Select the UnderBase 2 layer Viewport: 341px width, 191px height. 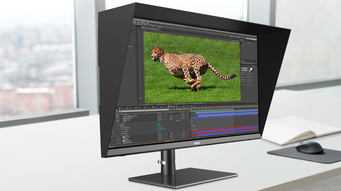point(129,118)
